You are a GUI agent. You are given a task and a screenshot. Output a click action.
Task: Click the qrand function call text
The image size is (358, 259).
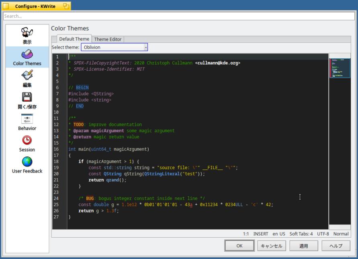pos(113,180)
